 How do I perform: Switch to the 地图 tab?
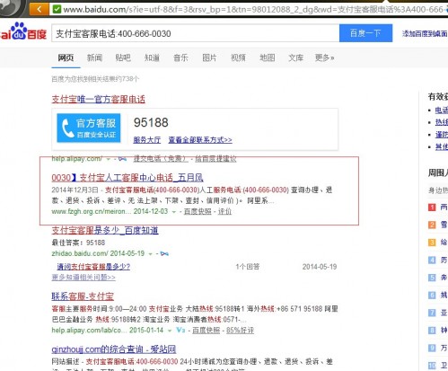[x=268, y=57]
